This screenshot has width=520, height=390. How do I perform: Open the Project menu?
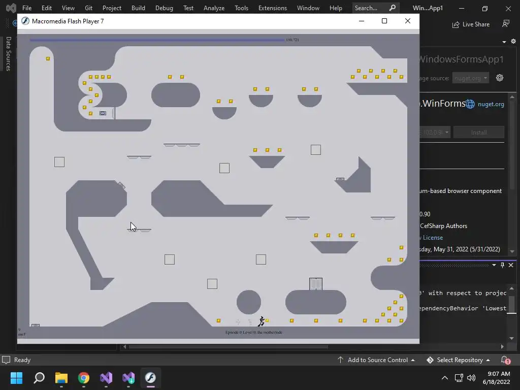pyautogui.click(x=112, y=8)
